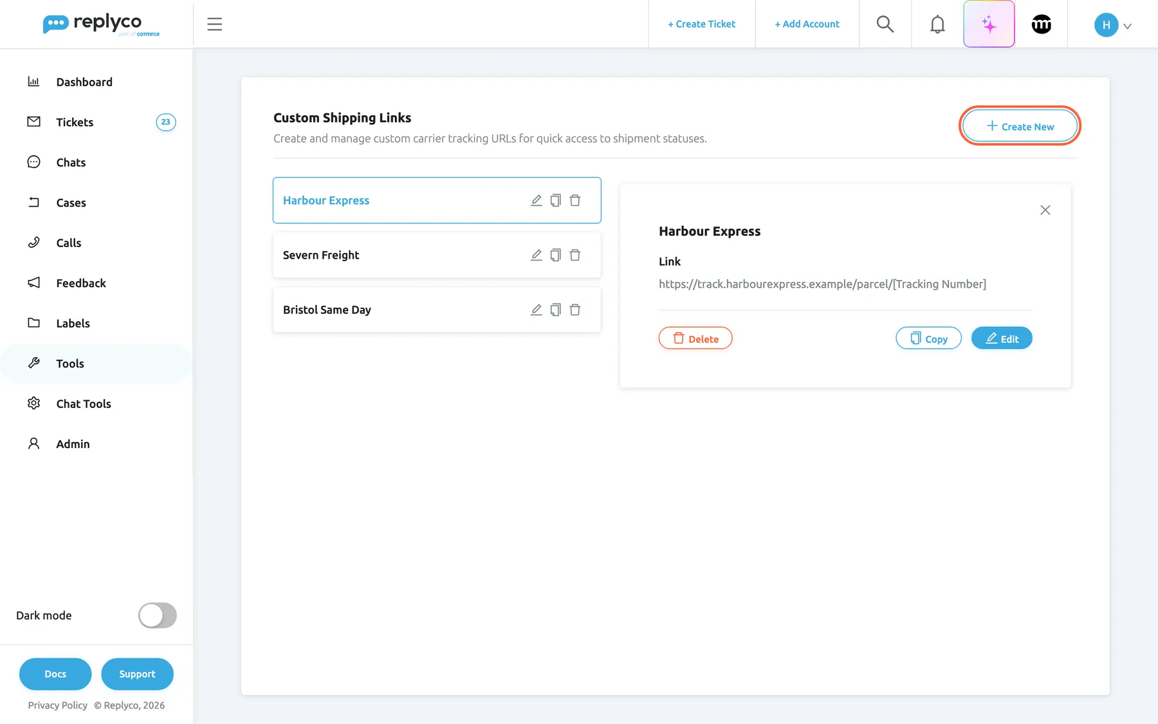Click the hamburger menu icon

pos(214,24)
